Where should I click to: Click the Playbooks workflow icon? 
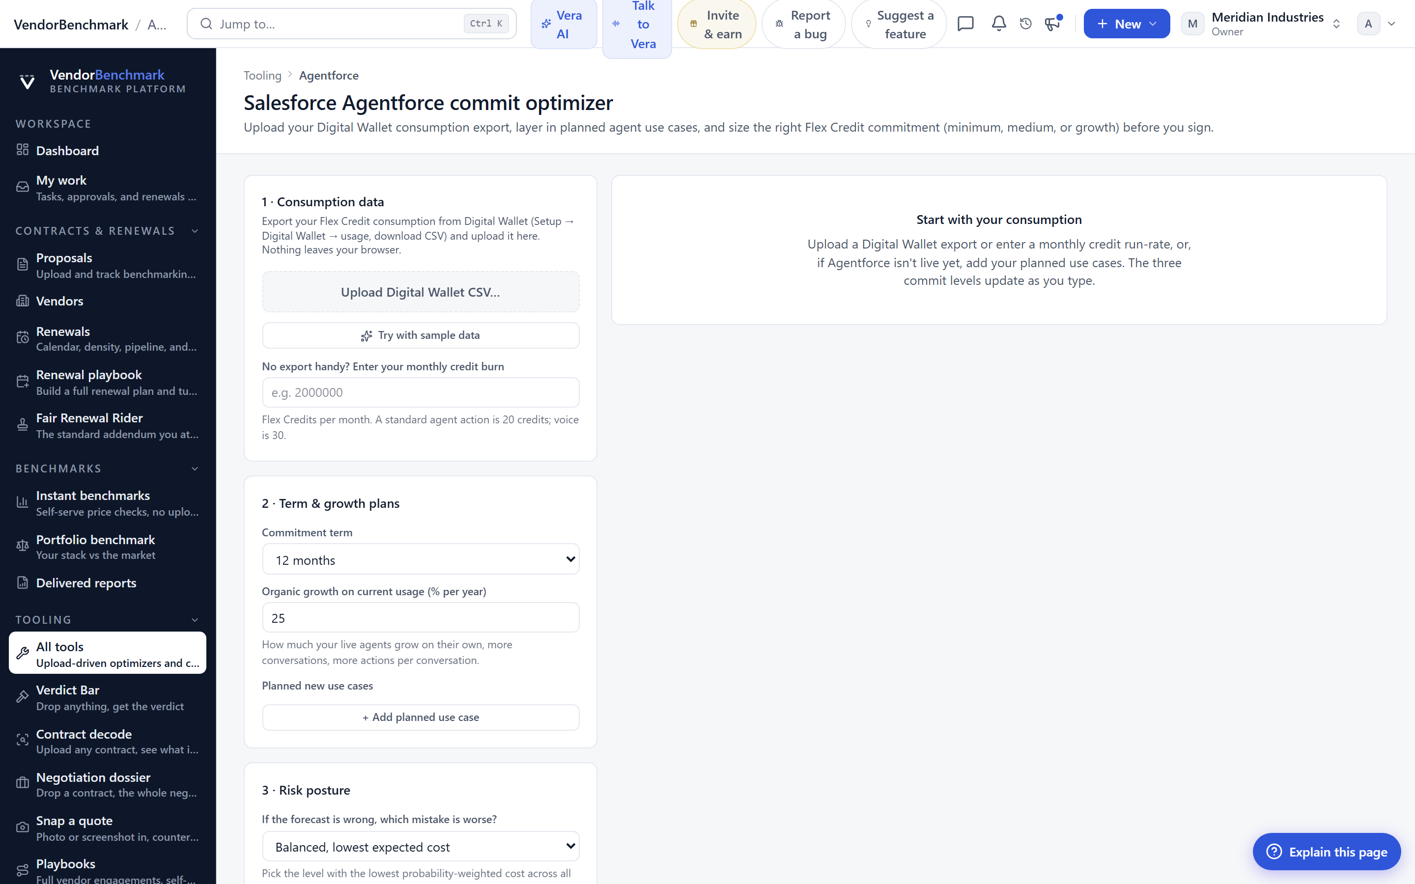coord(22,871)
